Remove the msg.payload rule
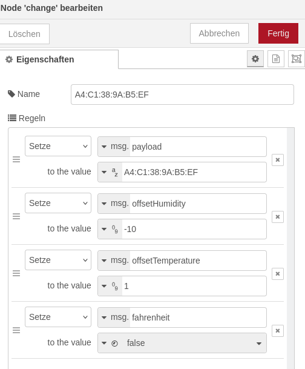 [x=278, y=160]
